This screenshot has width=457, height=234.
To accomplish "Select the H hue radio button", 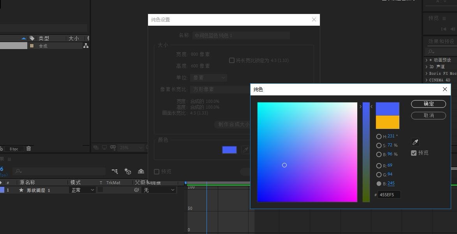I will point(379,136).
